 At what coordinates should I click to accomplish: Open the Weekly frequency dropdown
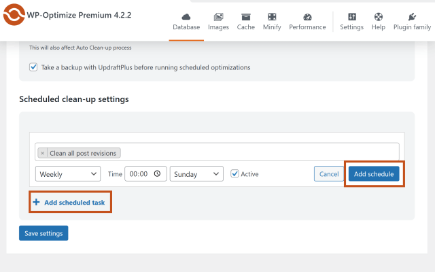click(68, 174)
